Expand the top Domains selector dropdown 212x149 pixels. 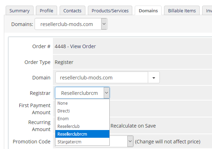pos(104,24)
